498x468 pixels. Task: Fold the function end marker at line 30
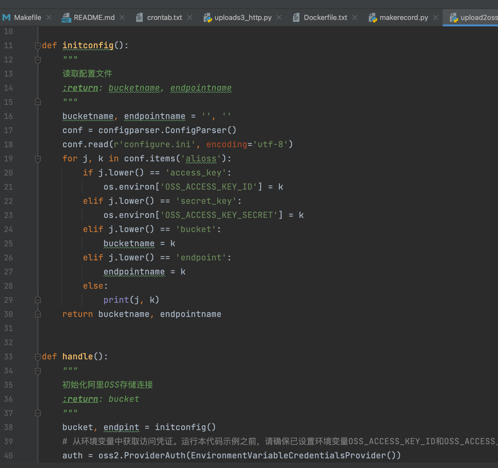(x=38, y=314)
